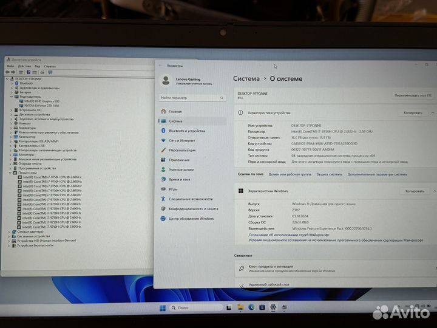Open Система in Settings sidebar
This screenshot has height=328, width=437.
pos(192,121)
